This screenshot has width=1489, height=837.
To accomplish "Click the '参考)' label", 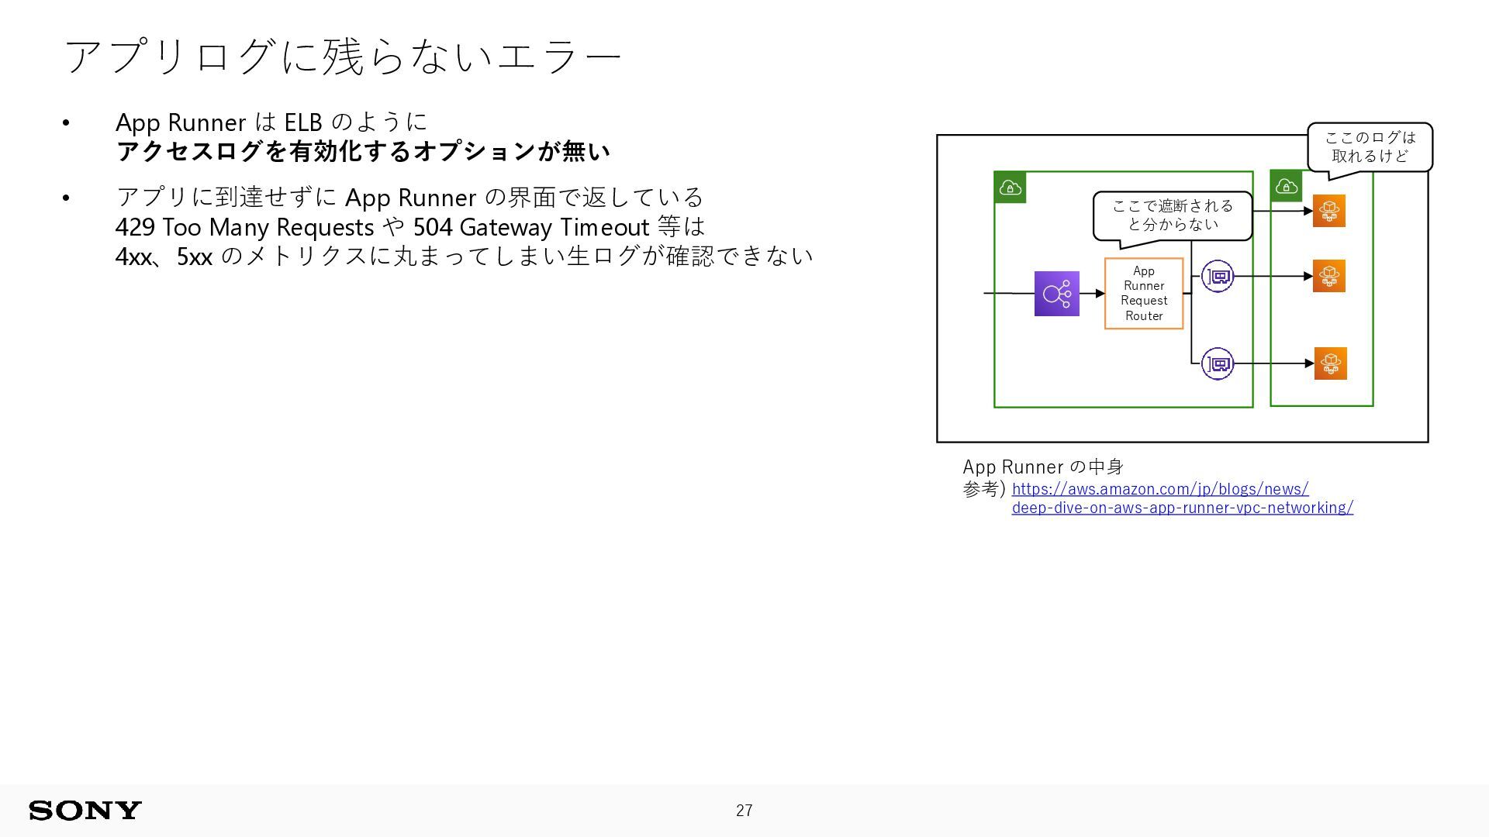I will point(984,489).
